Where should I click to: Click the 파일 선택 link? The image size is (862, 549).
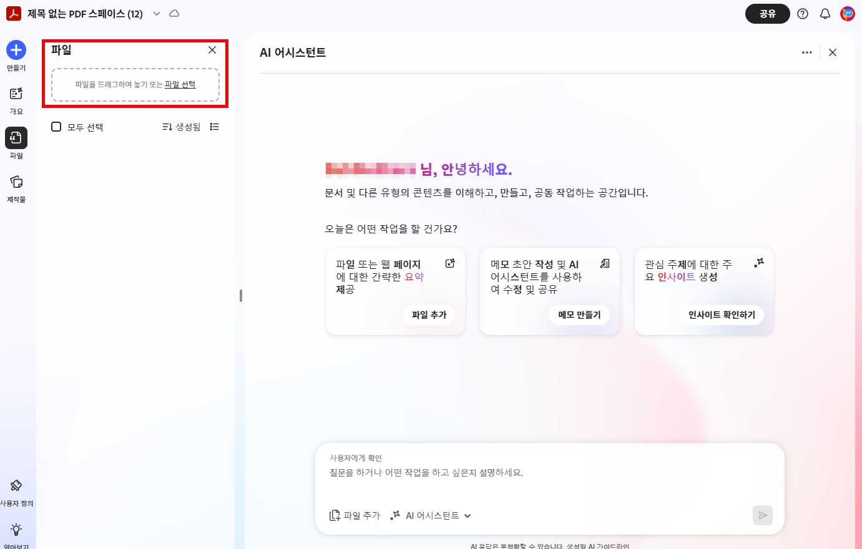(180, 84)
